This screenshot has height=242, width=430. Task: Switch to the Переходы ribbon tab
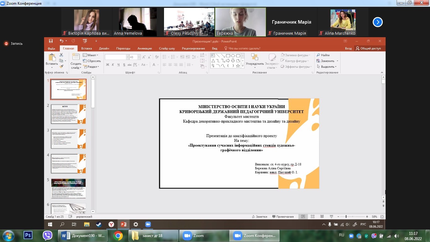tap(123, 49)
